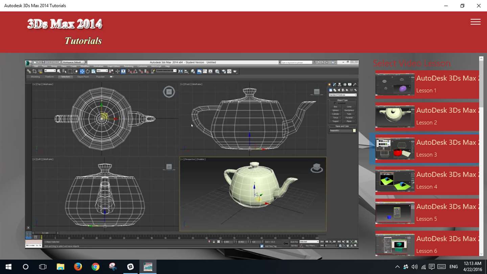The image size is (487, 274).
Task: Open the Material Editor icon
Action: coord(217,71)
